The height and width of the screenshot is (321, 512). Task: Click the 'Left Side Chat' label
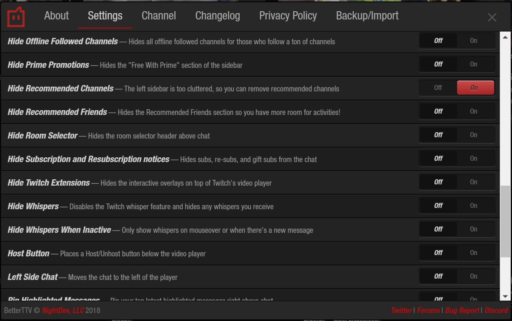pos(33,277)
